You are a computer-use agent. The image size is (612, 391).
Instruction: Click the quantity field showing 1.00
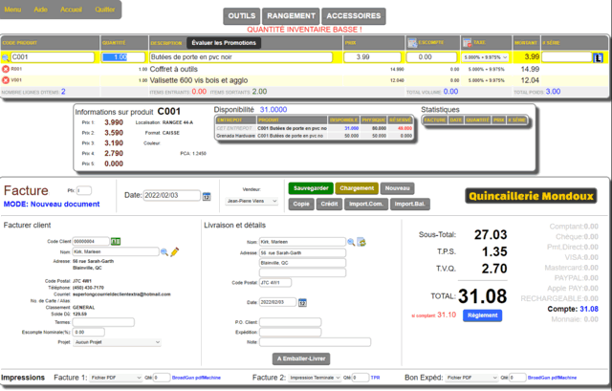[123, 57]
